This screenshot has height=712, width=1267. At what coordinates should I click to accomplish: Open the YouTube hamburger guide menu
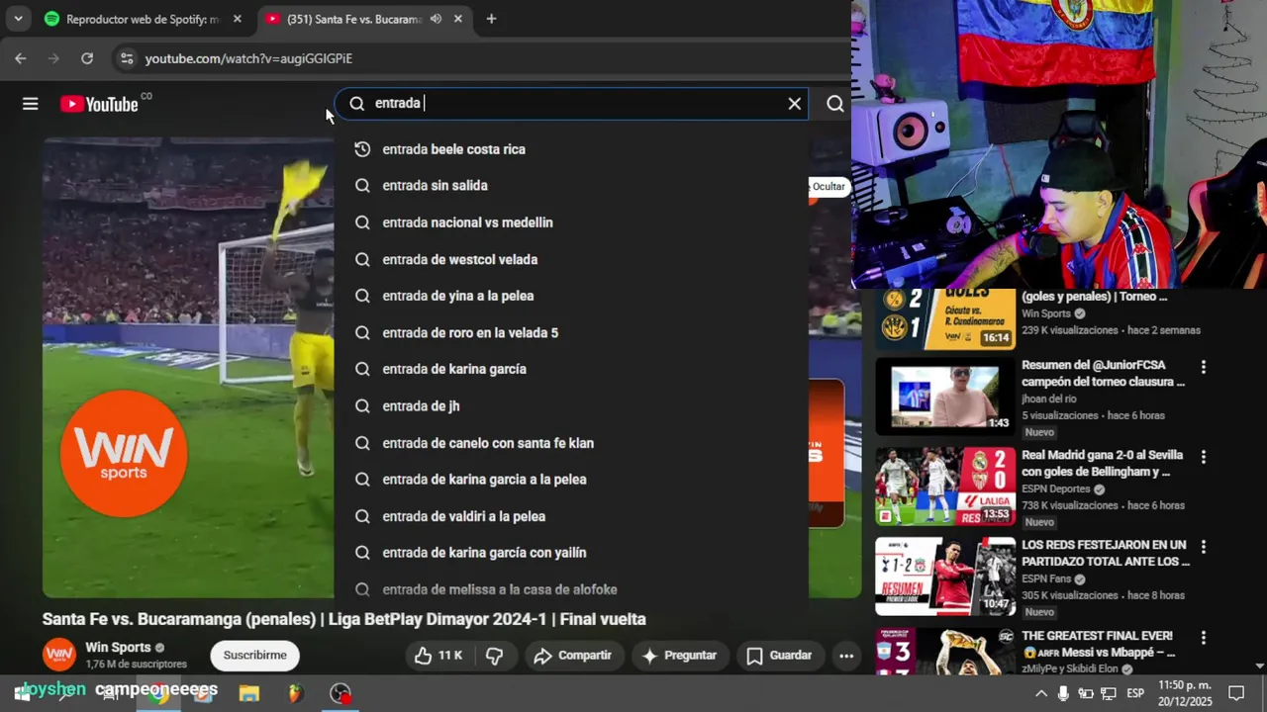[x=30, y=104]
